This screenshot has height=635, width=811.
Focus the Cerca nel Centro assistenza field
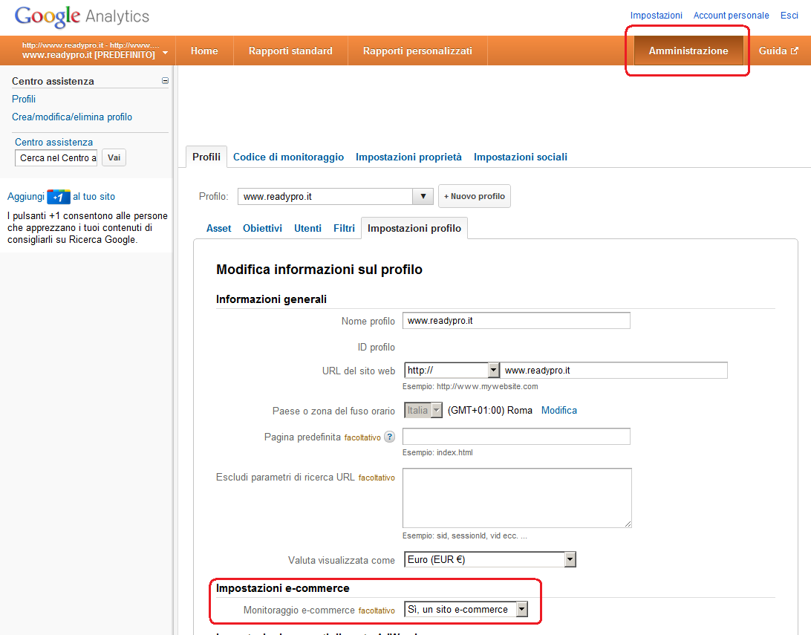click(56, 157)
